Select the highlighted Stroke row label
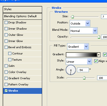The image size is (107, 106). point(13,91)
